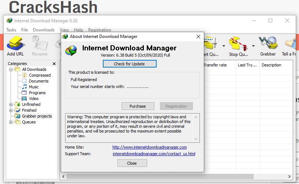Close the About dialog with X
The height and width of the screenshot is (184, 299).
coord(198,37)
